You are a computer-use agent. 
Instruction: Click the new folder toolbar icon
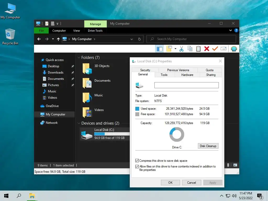pos(169,49)
